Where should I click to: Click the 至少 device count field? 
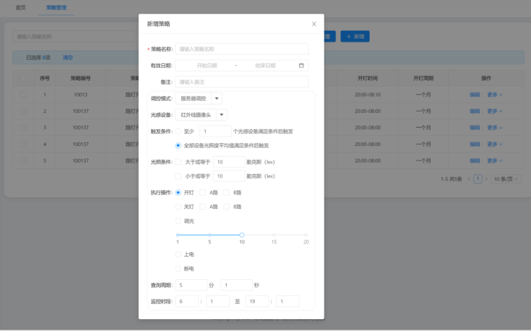tap(216, 131)
